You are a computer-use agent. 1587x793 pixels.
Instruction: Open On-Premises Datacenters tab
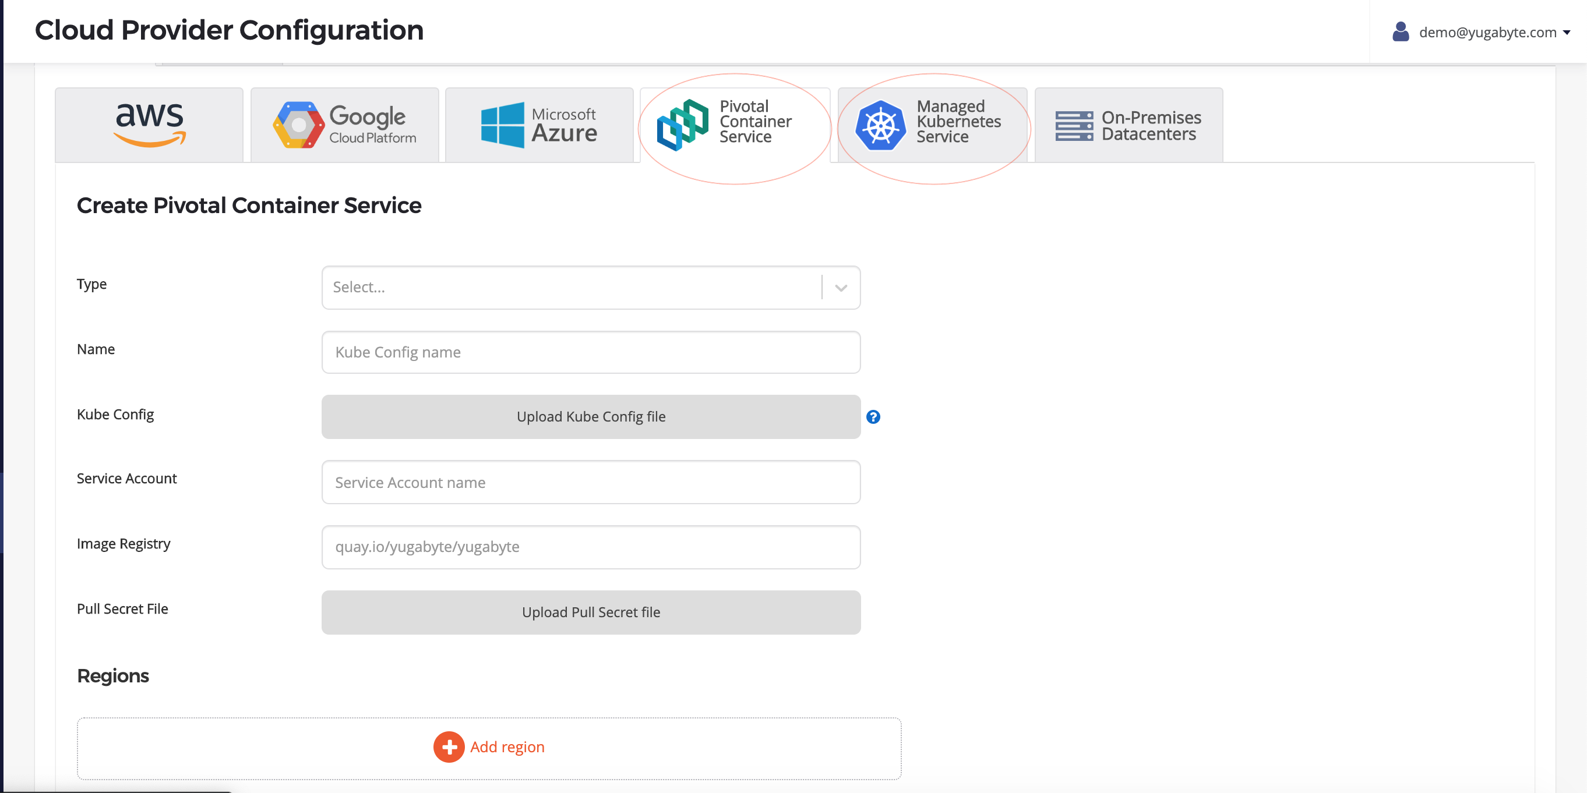click(x=1128, y=125)
